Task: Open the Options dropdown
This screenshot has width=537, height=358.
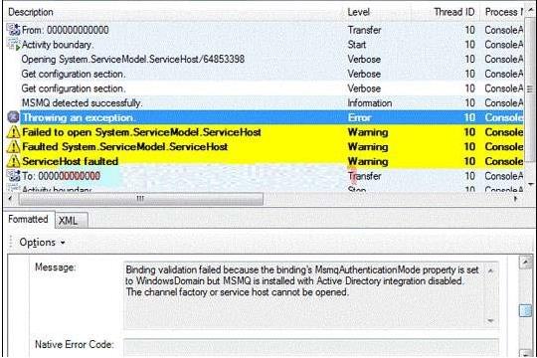Action: point(42,243)
